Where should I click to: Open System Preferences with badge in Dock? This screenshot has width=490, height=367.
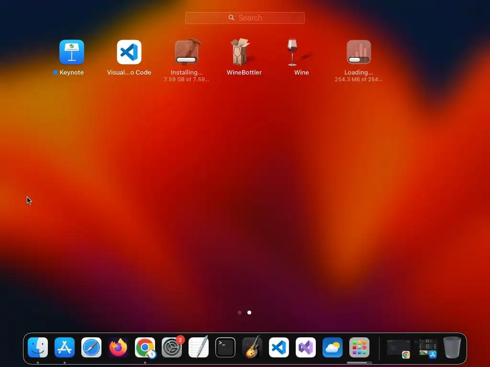click(172, 347)
